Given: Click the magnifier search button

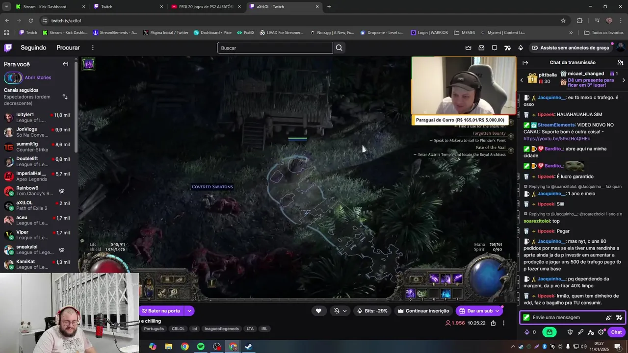Looking at the screenshot, I should pyautogui.click(x=339, y=48).
